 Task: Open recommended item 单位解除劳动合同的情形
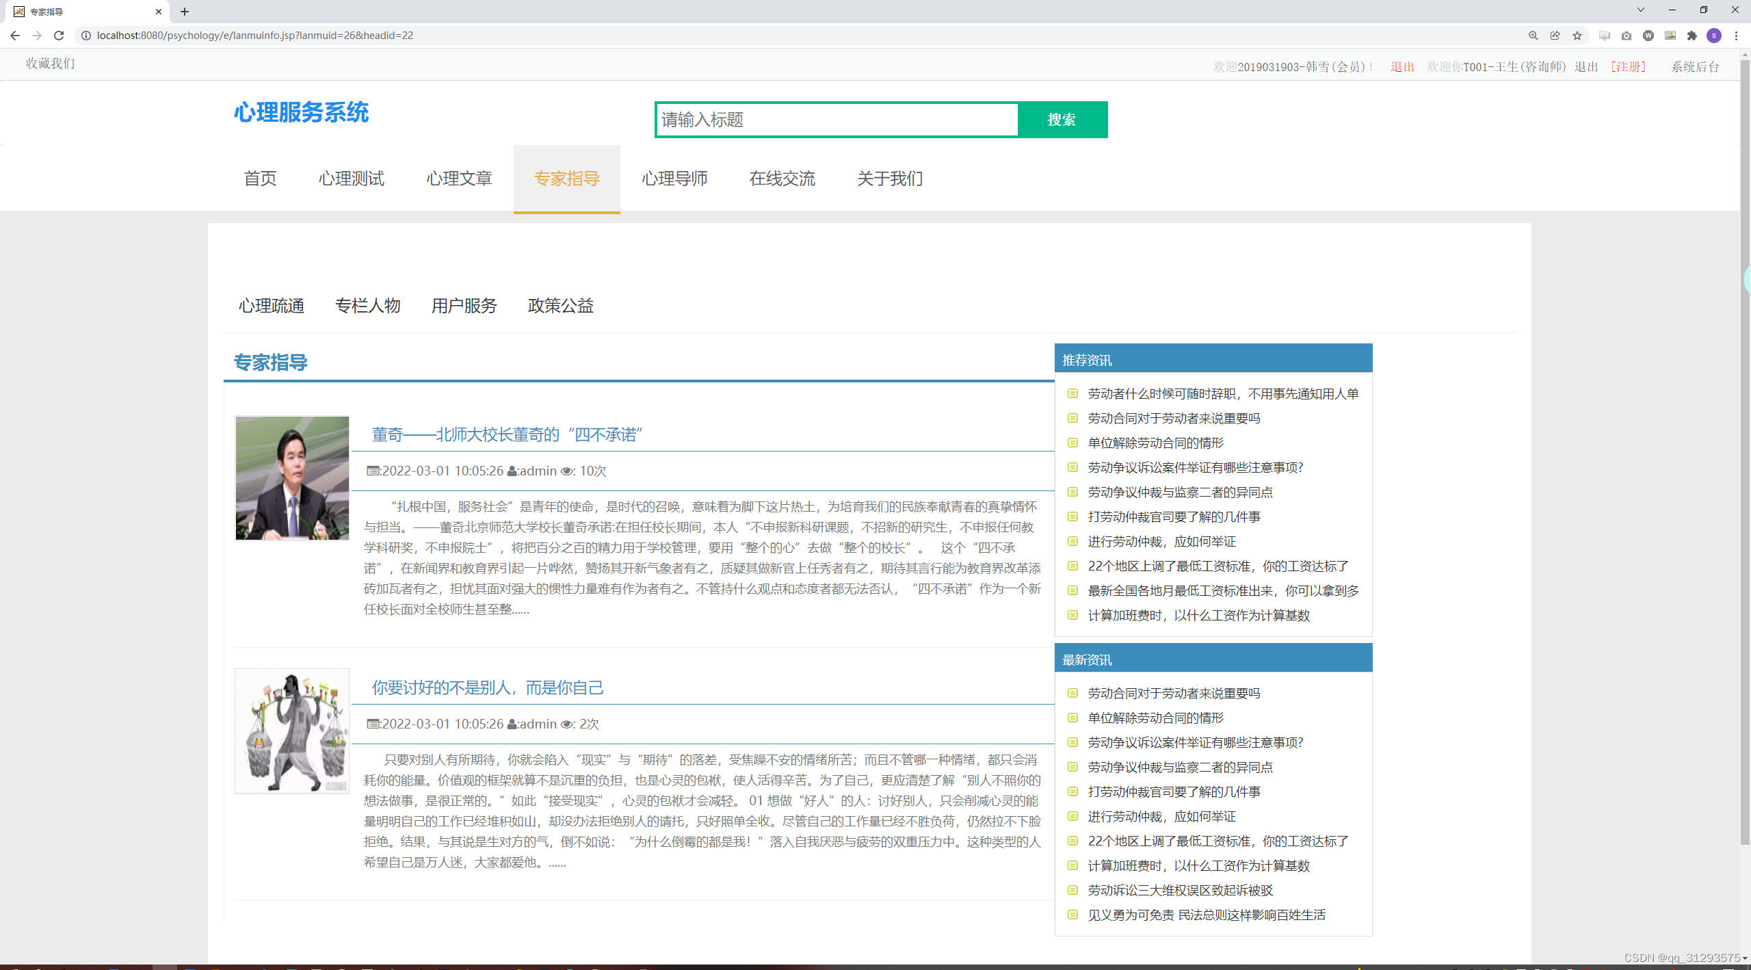[1155, 443]
